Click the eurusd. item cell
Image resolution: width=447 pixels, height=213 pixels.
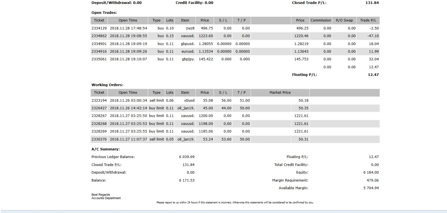pyautogui.click(x=188, y=51)
